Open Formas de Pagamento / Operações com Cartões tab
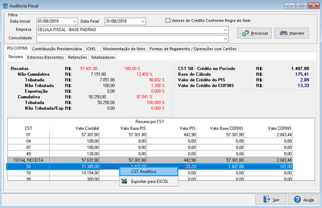The height and width of the screenshot is (208, 322). tap(193, 49)
